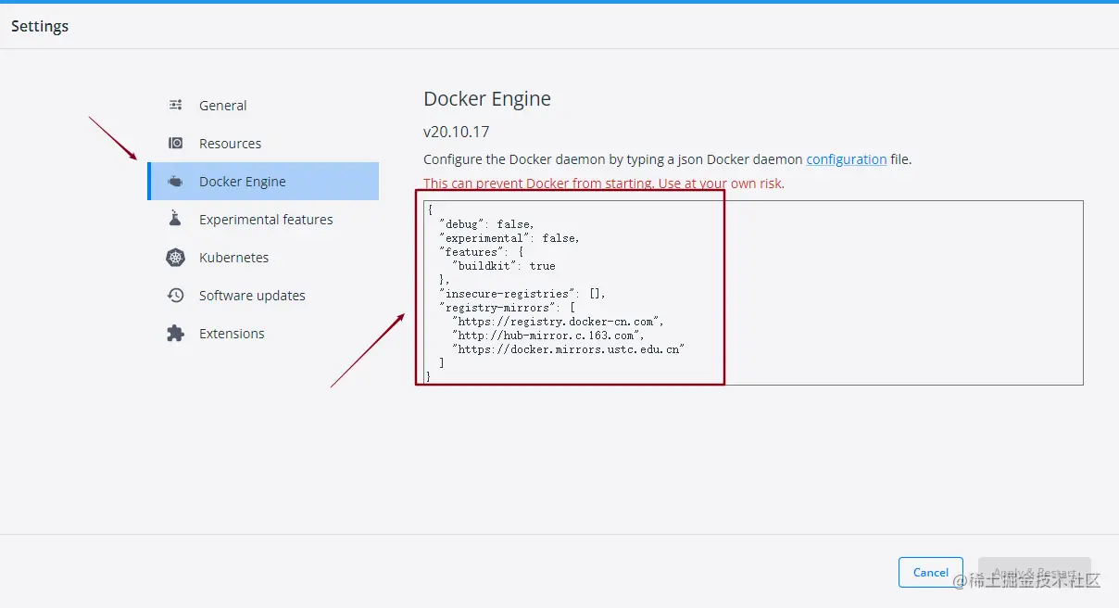Viewport: 1119px width, 608px height.
Task: Click the Docker Engine heading
Action: (487, 99)
